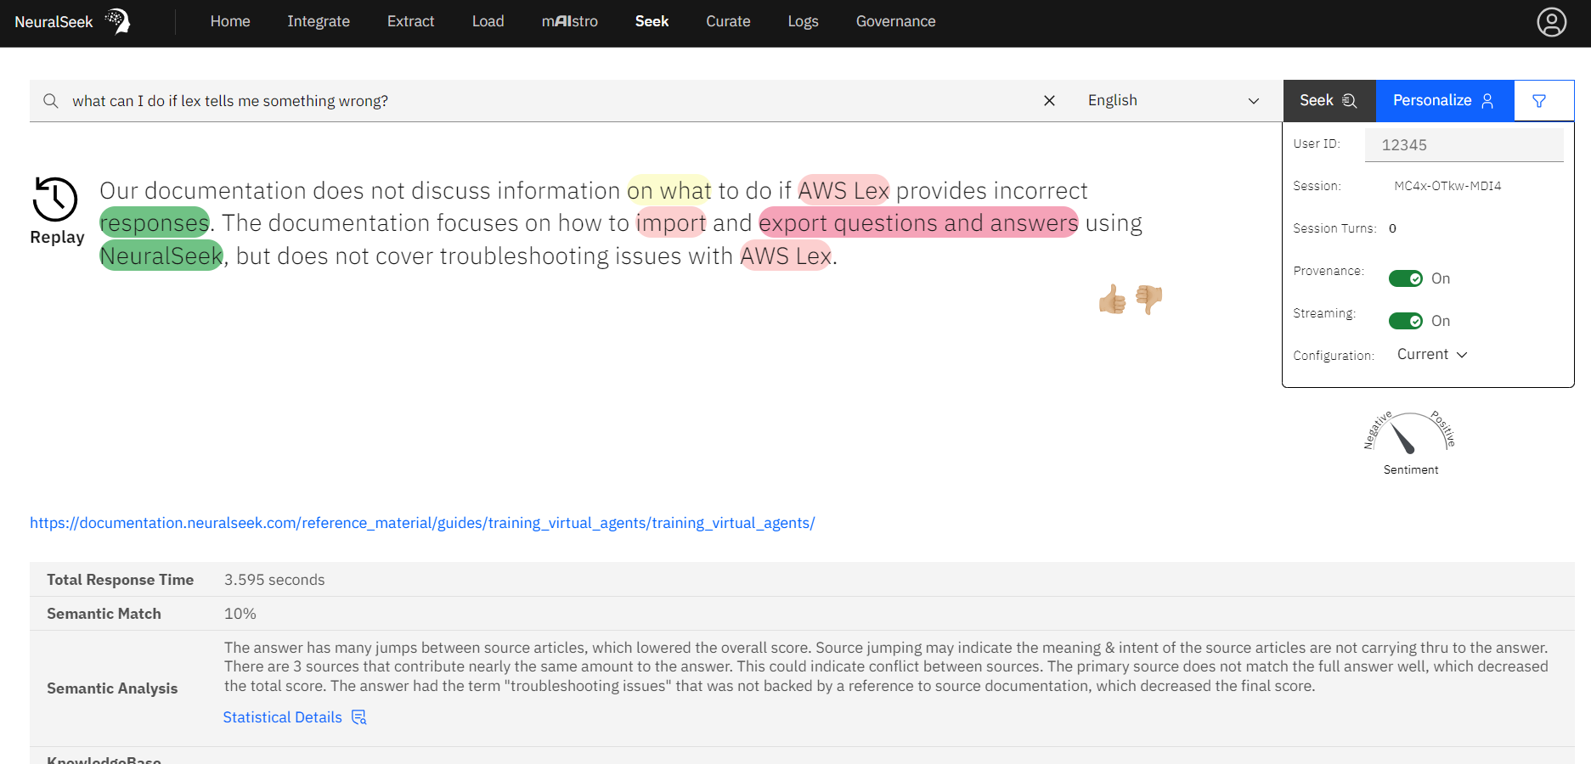The width and height of the screenshot is (1591, 764).
Task: Click the Seek search button
Action: [x=1329, y=101]
